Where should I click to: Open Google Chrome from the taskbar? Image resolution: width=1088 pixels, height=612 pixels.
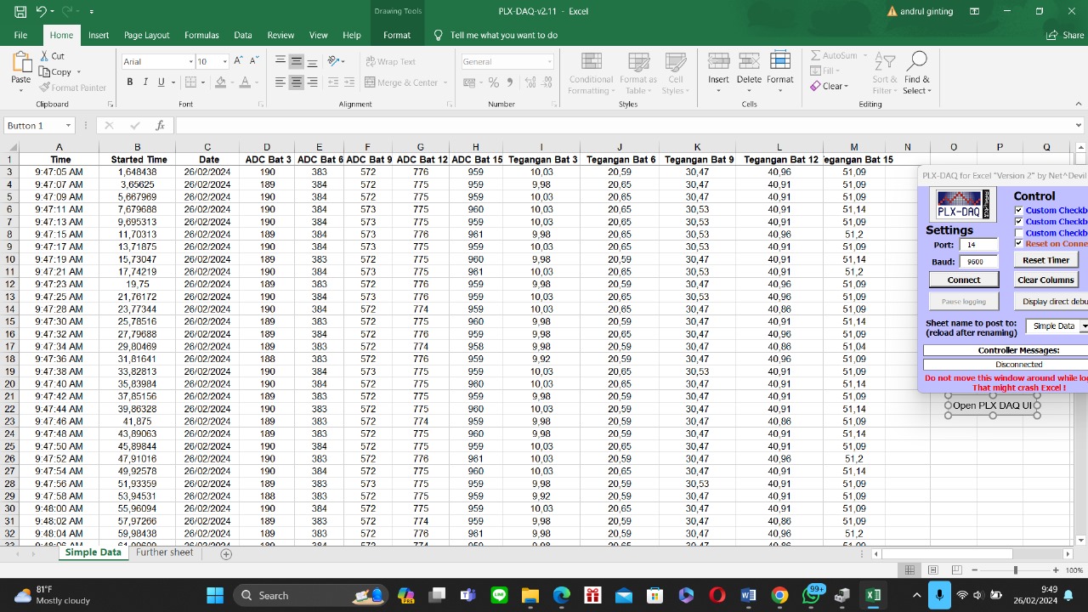click(x=779, y=596)
